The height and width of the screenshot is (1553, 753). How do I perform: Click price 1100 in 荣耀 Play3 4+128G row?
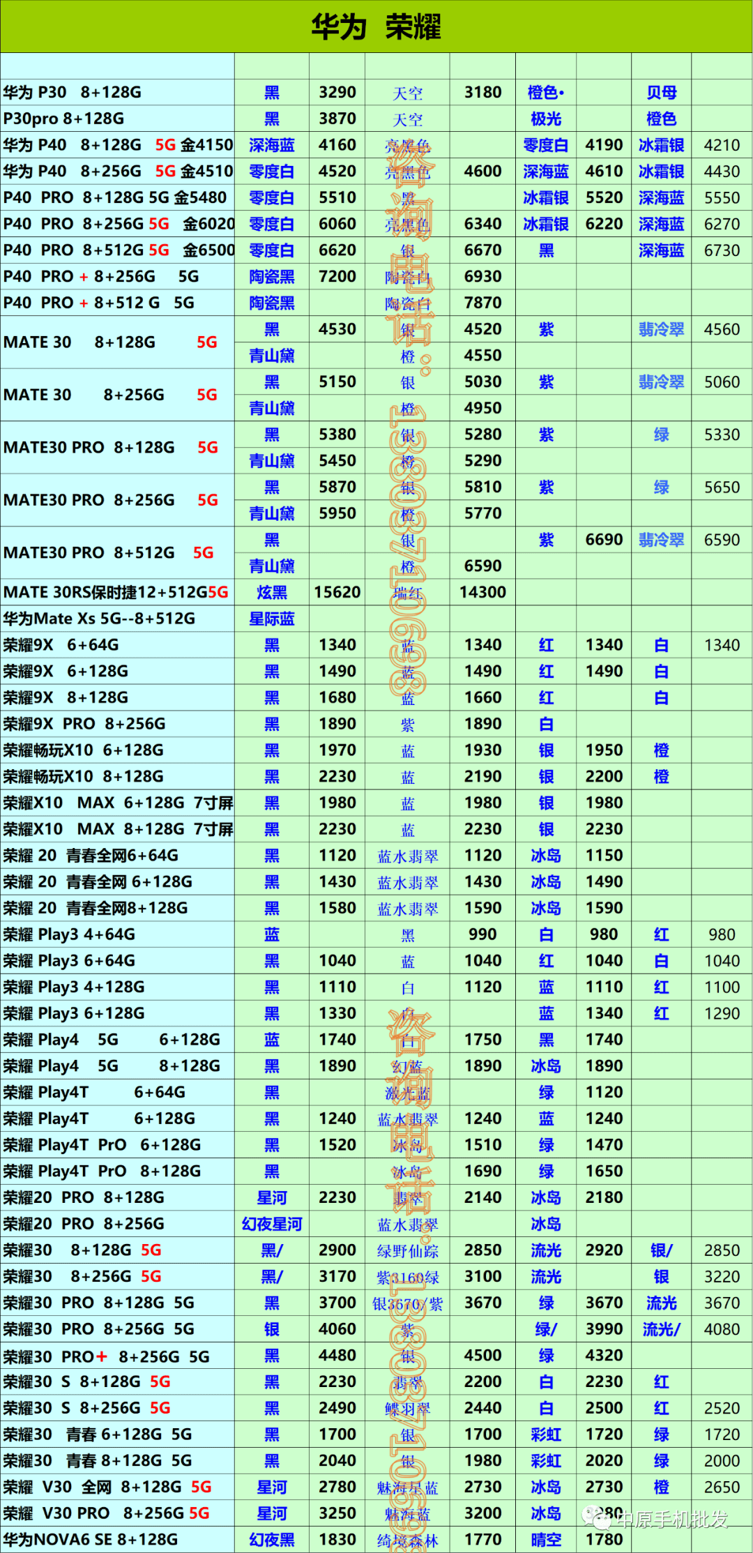[x=722, y=987]
